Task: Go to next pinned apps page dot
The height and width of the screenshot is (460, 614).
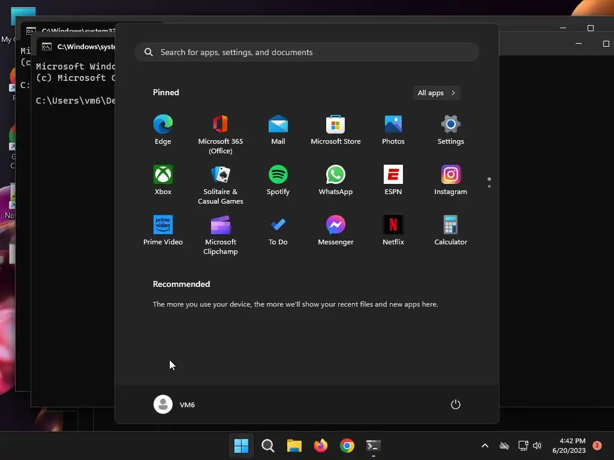Action: point(489,186)
